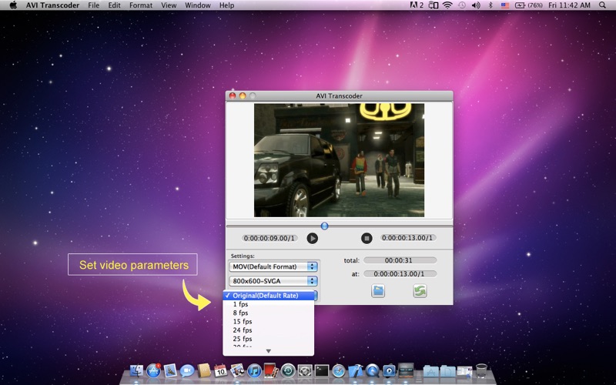The image size is (616, 385).
Task: Open the MOV(Default Format) dropdown
Action: (273, 266)
